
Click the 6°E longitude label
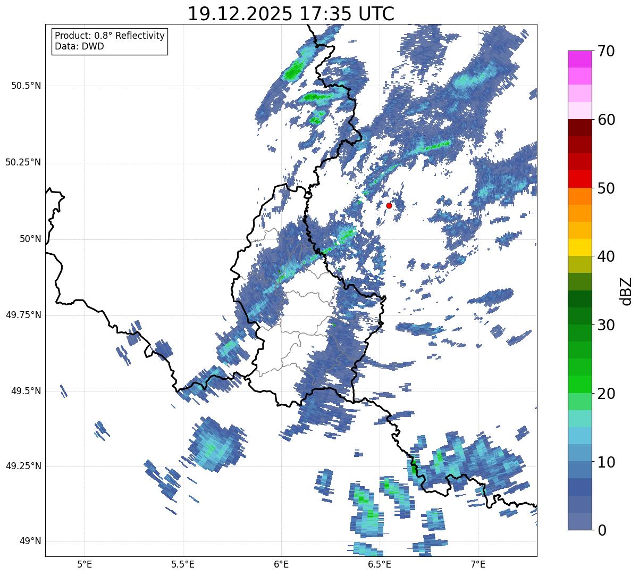[281, 564]
